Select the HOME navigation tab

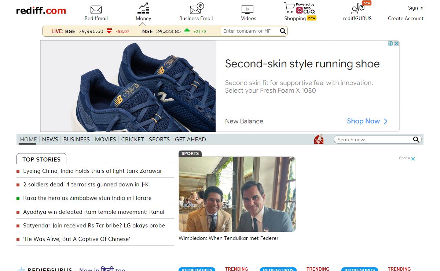28,139
